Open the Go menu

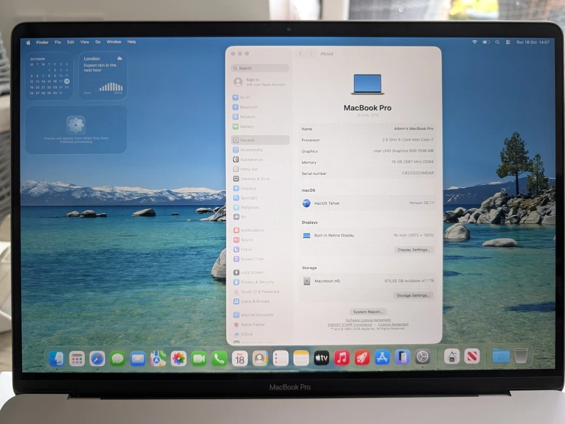[98, 42]
